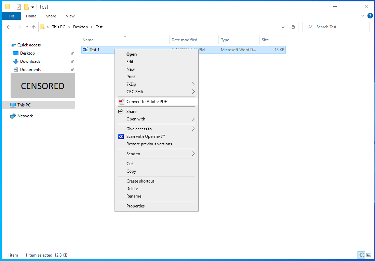This screenshot has height=261, width=375.
Task: Click the Search Test input box
Action: click(338, 27)
